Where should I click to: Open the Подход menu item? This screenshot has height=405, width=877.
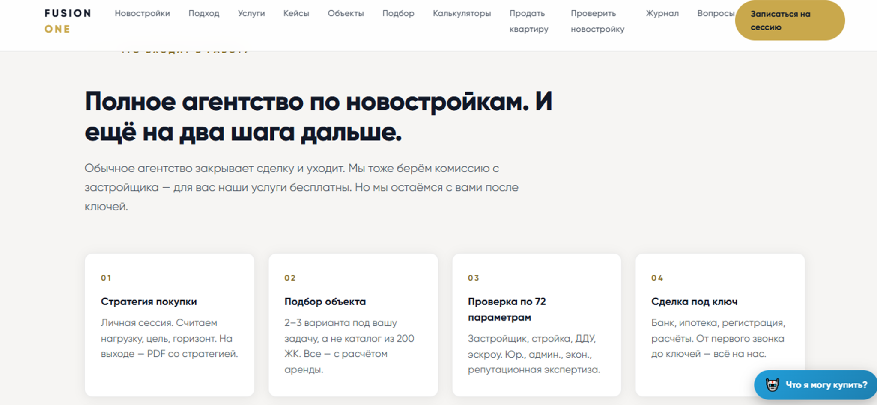coord(204,13)
